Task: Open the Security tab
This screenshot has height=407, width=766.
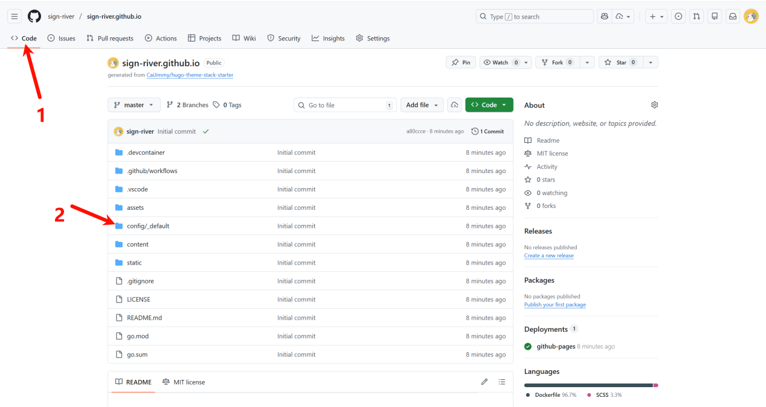Action: [284, 39]
